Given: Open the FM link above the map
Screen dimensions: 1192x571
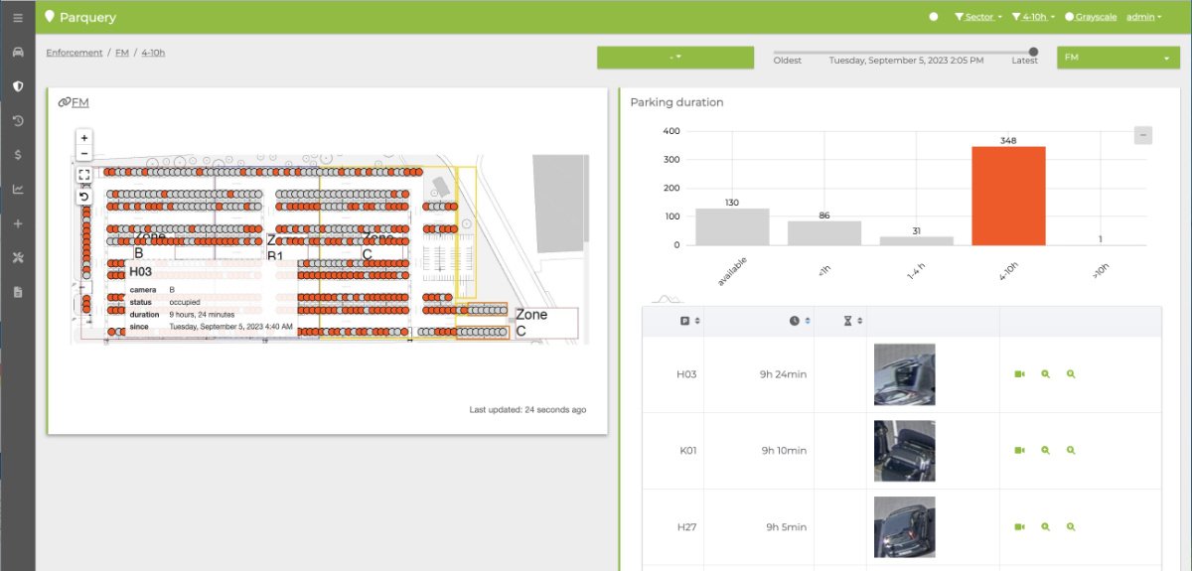Looking at the screenshot, I should click(79, 101).
